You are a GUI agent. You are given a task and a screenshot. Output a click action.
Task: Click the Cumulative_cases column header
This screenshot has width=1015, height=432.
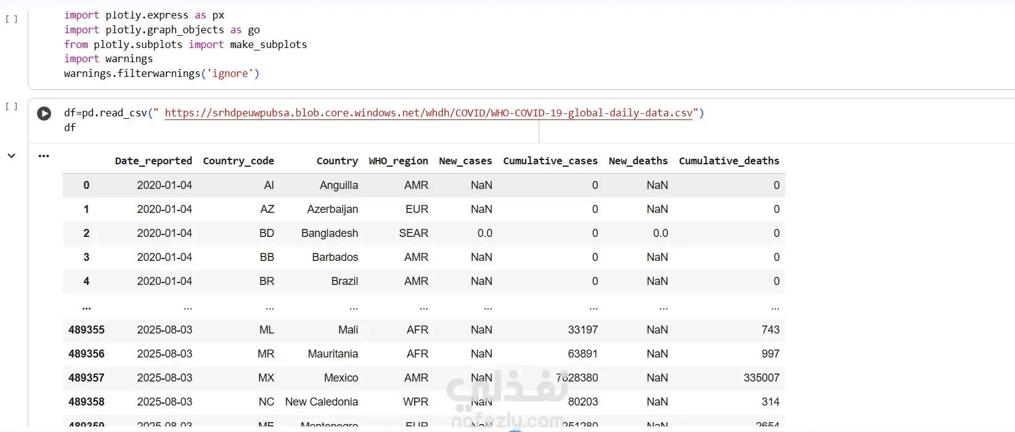click(x=550, y=161)
